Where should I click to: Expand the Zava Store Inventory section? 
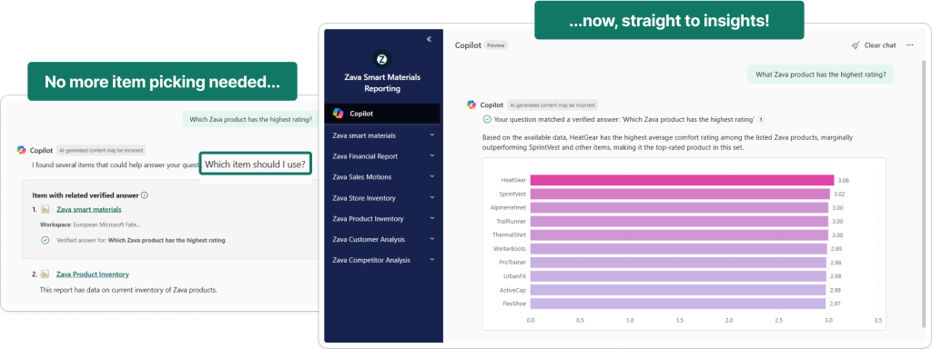tap(432, 197)
